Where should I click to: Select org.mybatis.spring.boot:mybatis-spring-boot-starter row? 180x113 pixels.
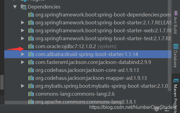coord(102,86)
